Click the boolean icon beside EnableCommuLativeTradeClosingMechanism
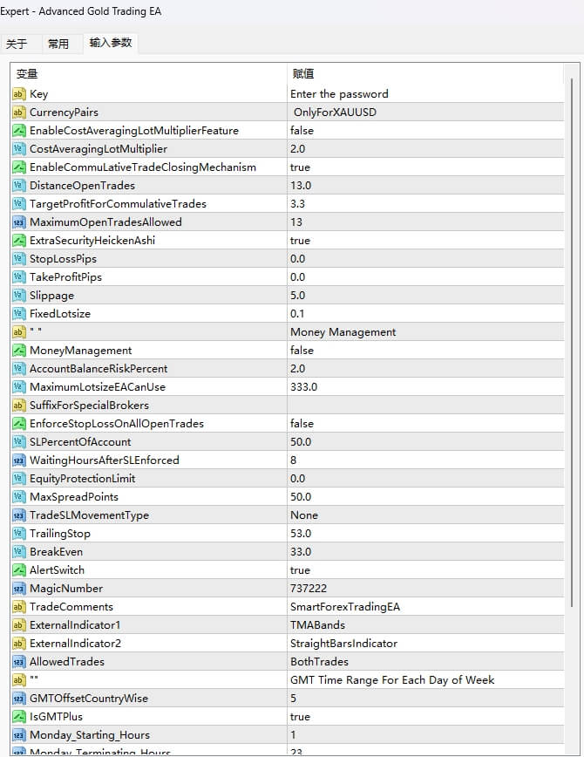Image resolution: width=584 pixels, height=757 pixels. [x=18, y=167]
